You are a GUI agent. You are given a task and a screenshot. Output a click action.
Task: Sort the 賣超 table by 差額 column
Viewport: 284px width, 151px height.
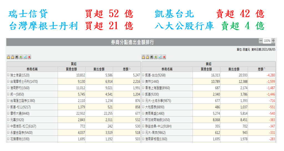pyautogui.click(x=261, y=69)
